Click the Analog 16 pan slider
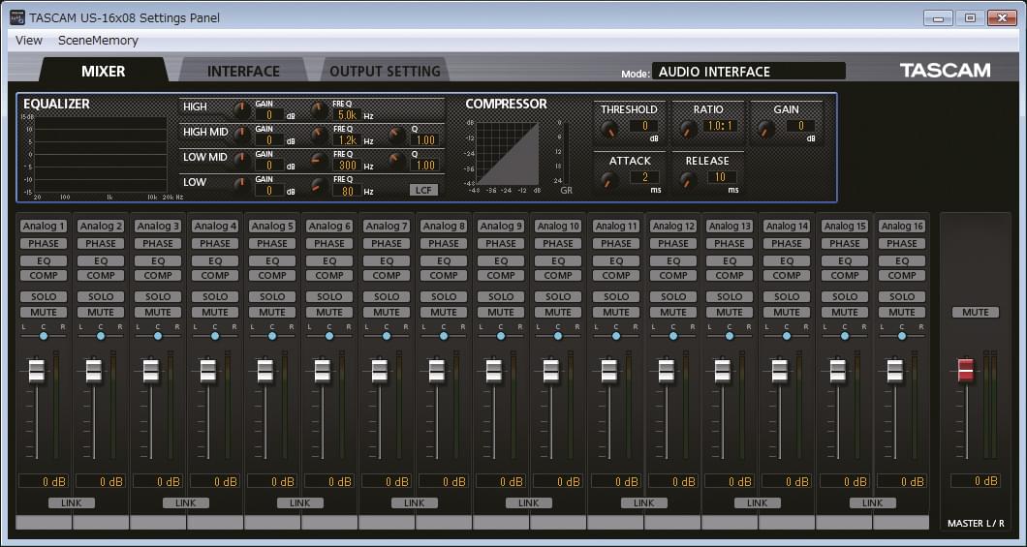 [x=902, y=336]
